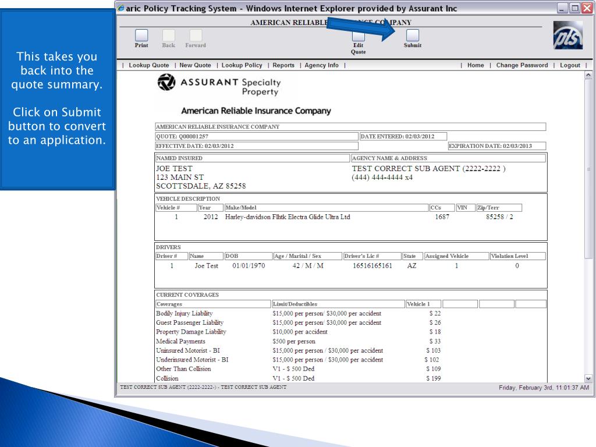Click the address 123 MAIN ST

click(x=180, y=177)
